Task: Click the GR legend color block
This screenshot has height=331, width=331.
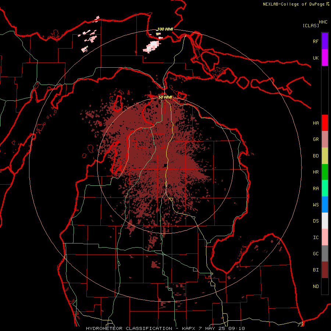Action: tap(325, 139)
